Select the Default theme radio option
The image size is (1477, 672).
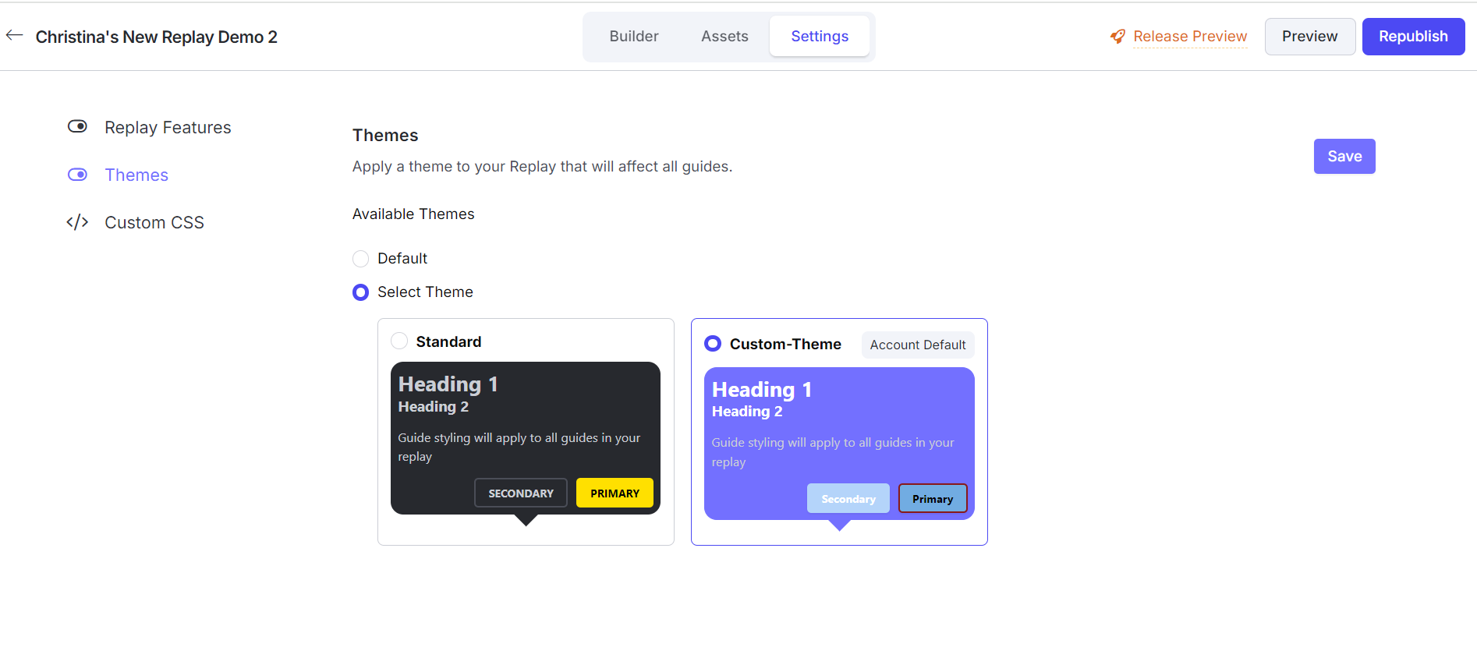tap(360, 259)
